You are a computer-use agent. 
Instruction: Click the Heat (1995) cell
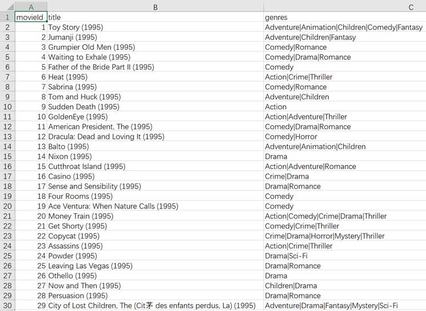coord(155,77)
